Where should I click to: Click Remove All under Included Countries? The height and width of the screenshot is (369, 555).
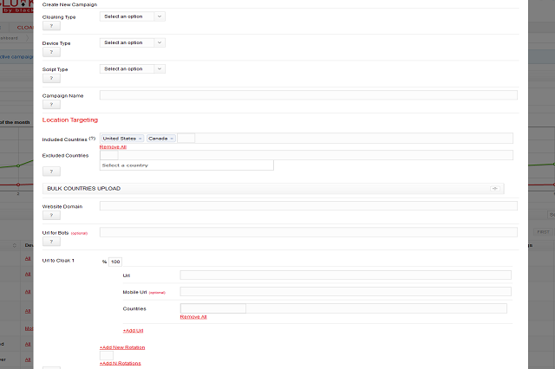click(x=113, y=147)
